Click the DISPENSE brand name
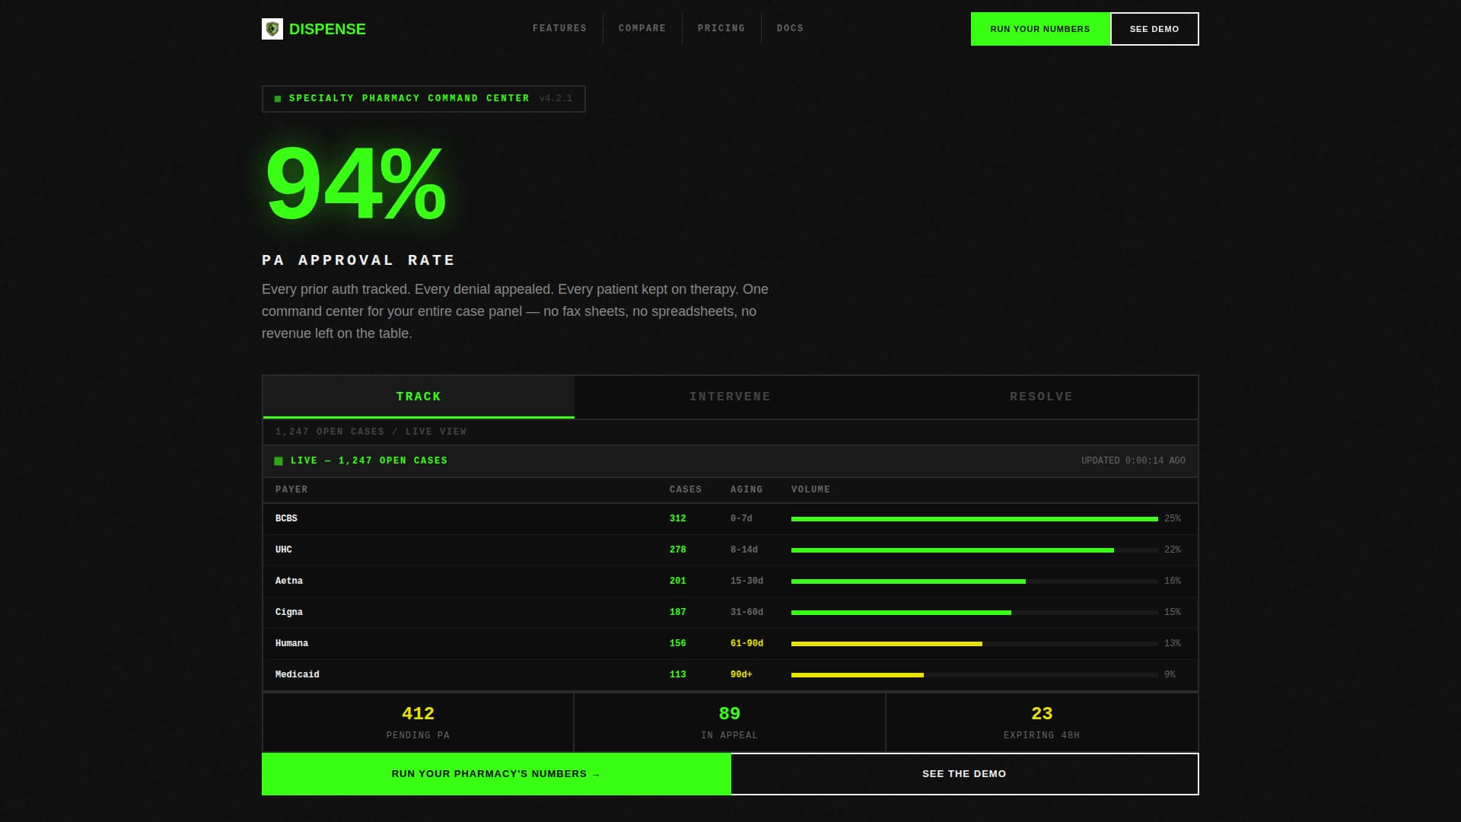Image resolution: width=1461 pixels, height=822 pixels. (327, 29)
